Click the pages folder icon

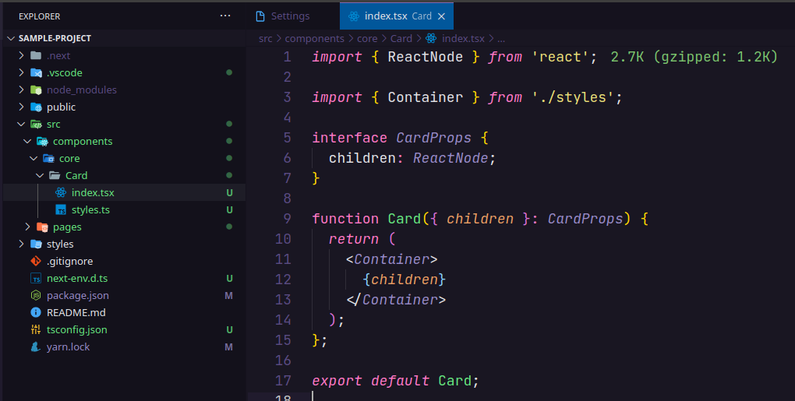point(43,227)
